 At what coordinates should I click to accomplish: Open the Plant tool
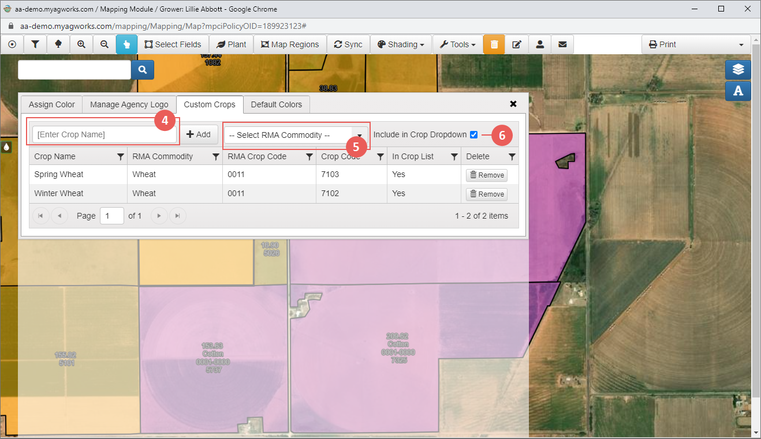[231, 44]
